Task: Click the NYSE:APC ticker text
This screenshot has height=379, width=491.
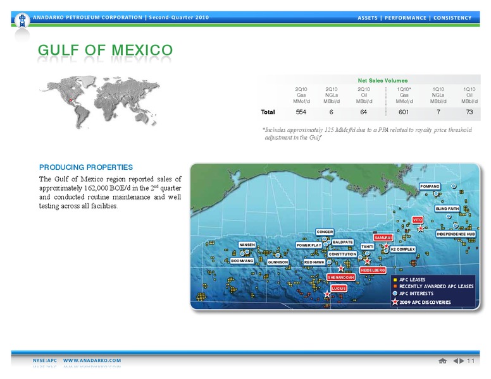Action: (x=45, y=360)
